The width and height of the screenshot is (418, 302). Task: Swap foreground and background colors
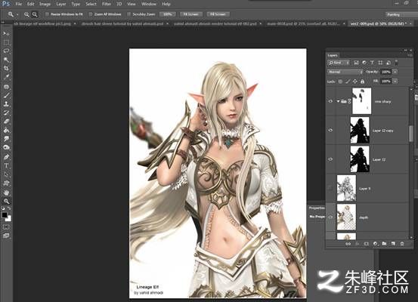(9, 208)
